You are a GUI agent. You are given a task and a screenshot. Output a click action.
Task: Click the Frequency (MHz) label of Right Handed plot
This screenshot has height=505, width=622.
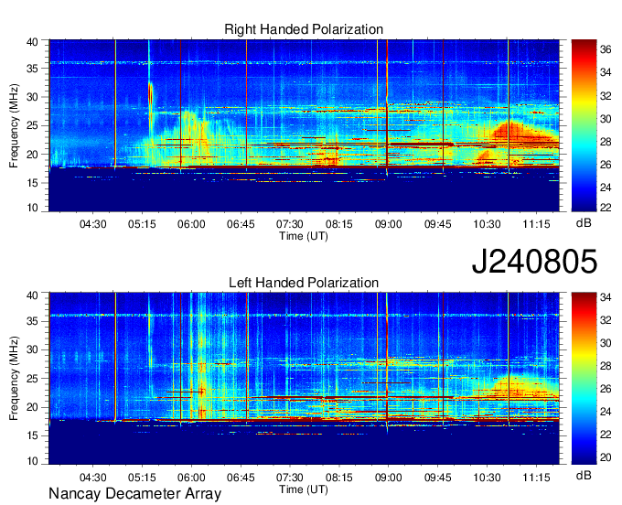[14, 125]
